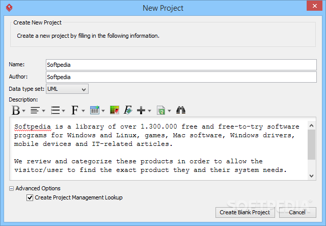
Task: Open the table options dropdown arrow
Action: point(103,111)
